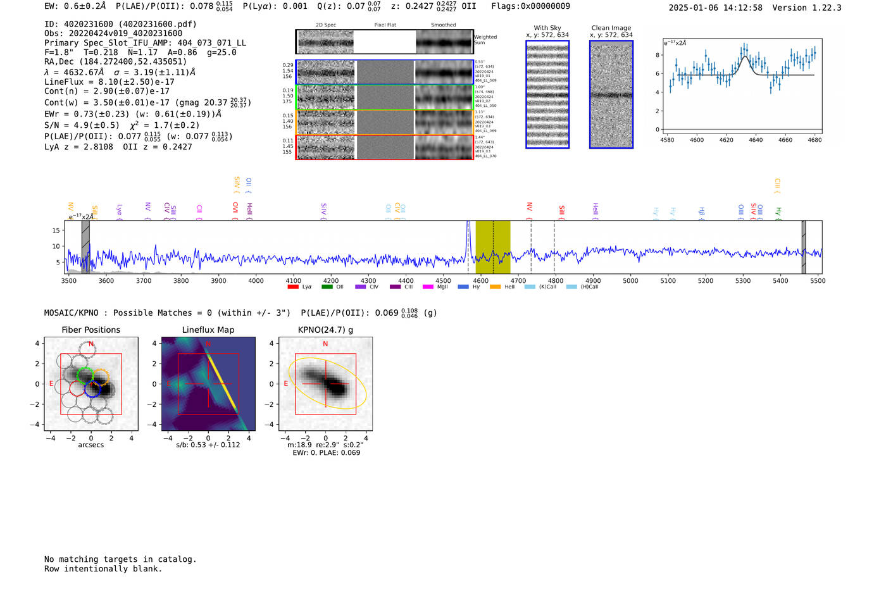Click the (H)CaII legend swatch
The height and width of the screenshot is (603, 886).
click(571, 287)
